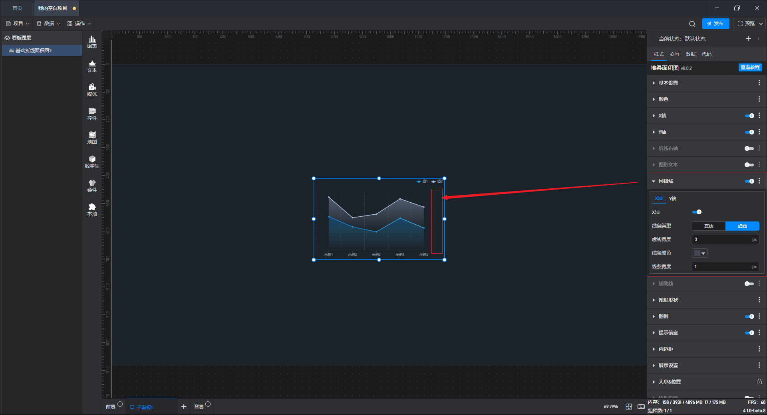Expand the 内边距 section
The image size is (767, 415).
point(654,349)
